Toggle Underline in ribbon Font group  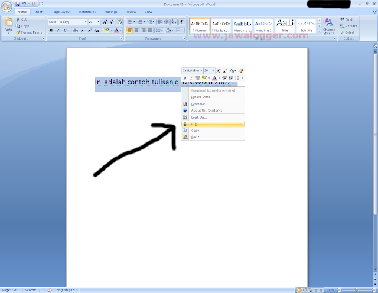(x=65, y=30)
